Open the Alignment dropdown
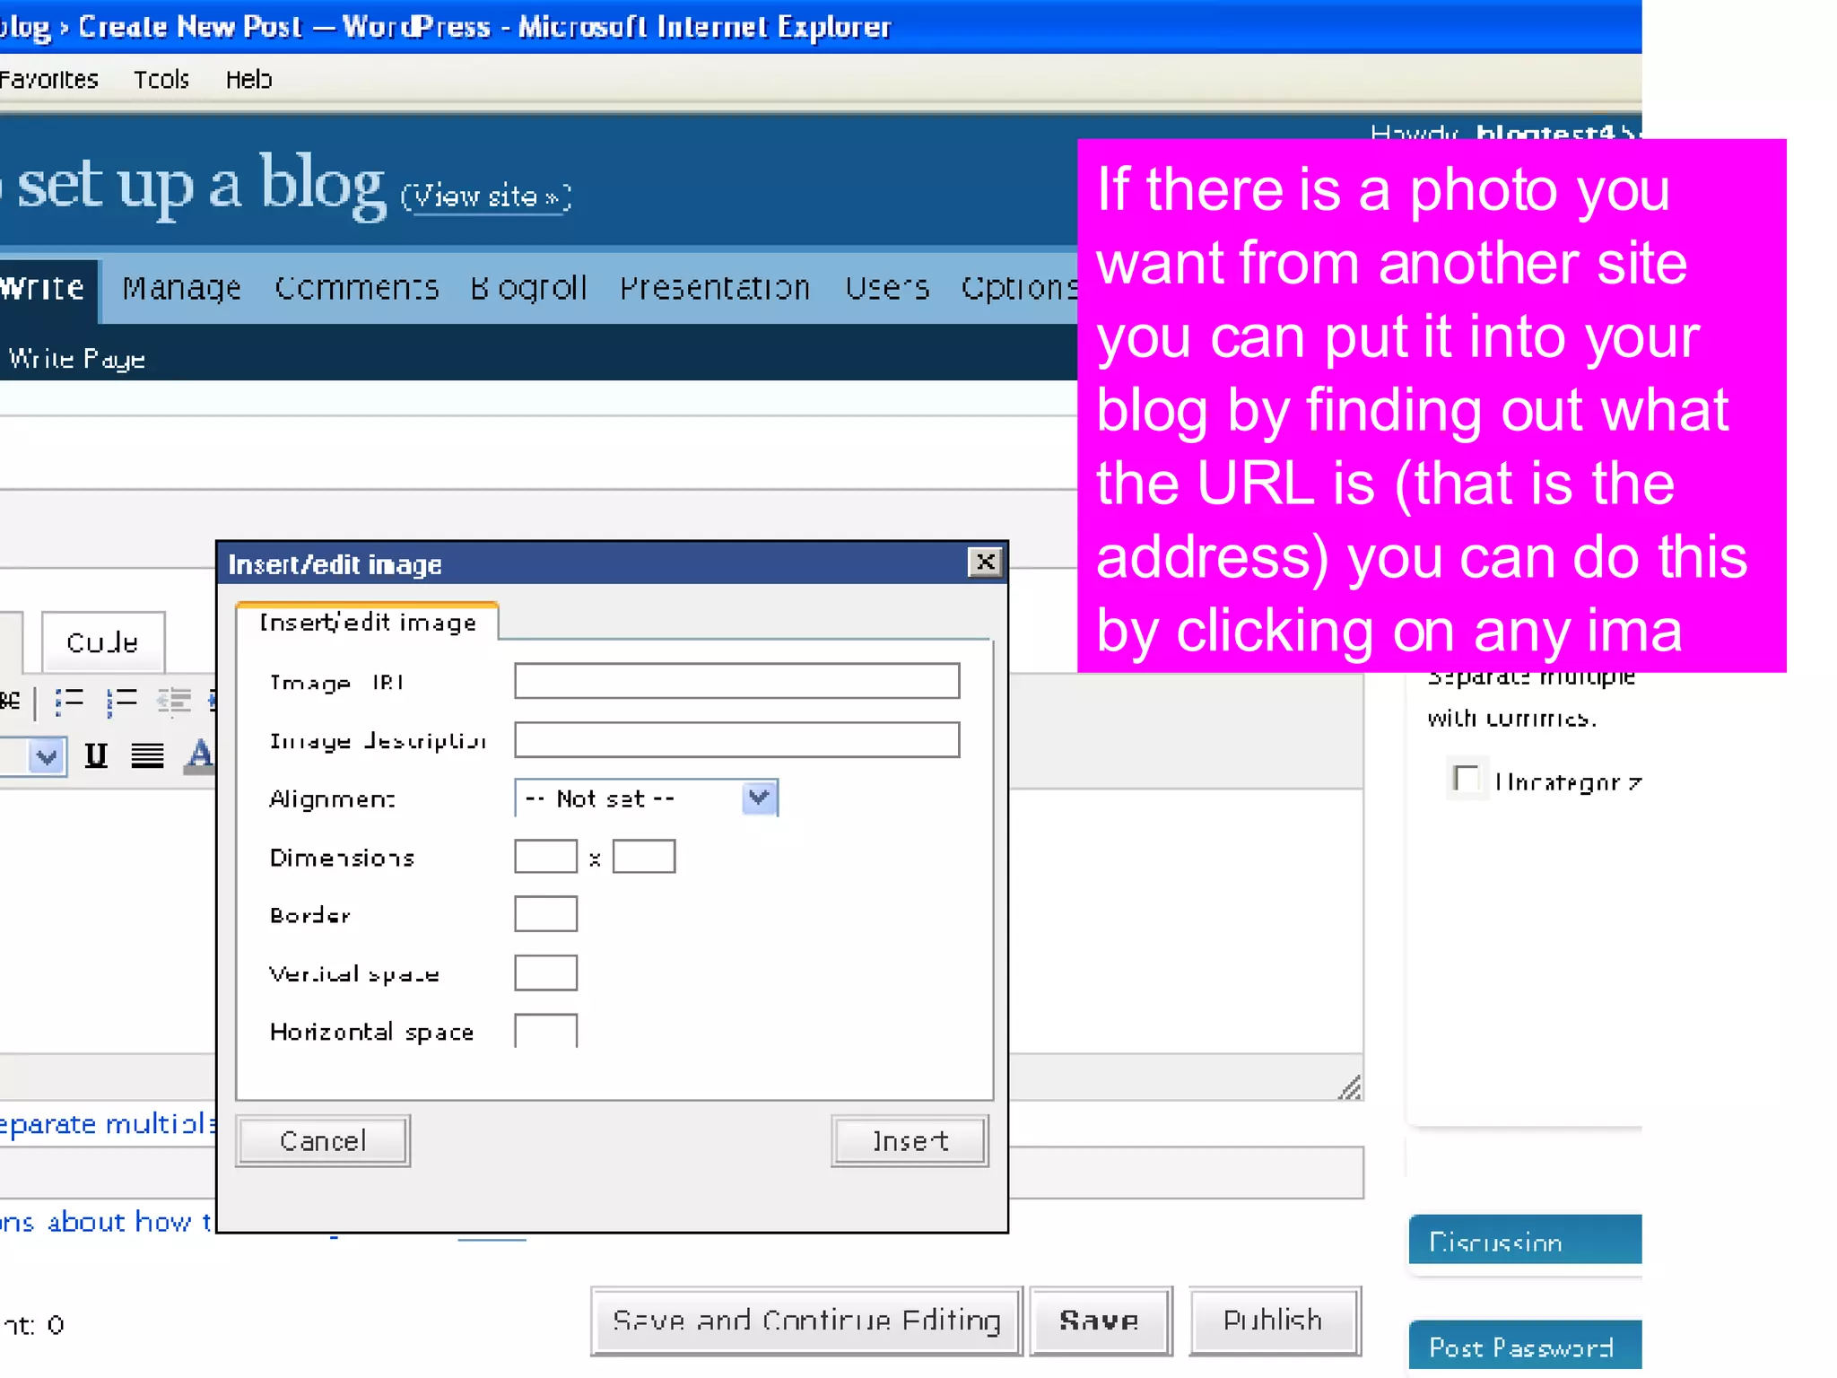The width and height of the screenshot is (1837, 1378). pyautogui.click(x=759, y=798)
